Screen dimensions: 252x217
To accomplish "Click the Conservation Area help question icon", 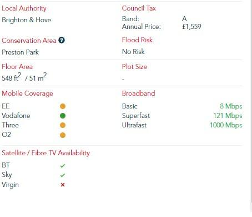I will click(x=62, y=40).
